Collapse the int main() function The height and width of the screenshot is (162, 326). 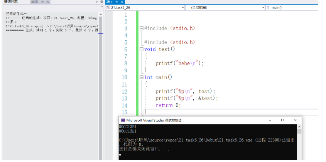[141, 77]
